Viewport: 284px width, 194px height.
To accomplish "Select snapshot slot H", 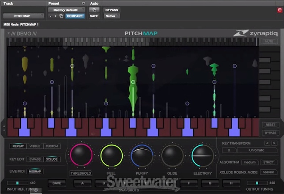I will point(231,183).
